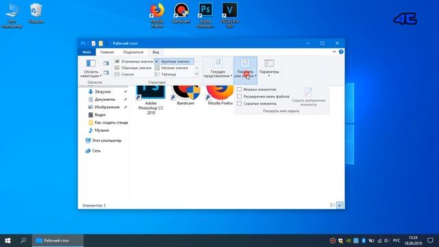Switch input language "РУС" indicator
The height and width of the screenshot is (247, 439).
click(x=396, y=241)
